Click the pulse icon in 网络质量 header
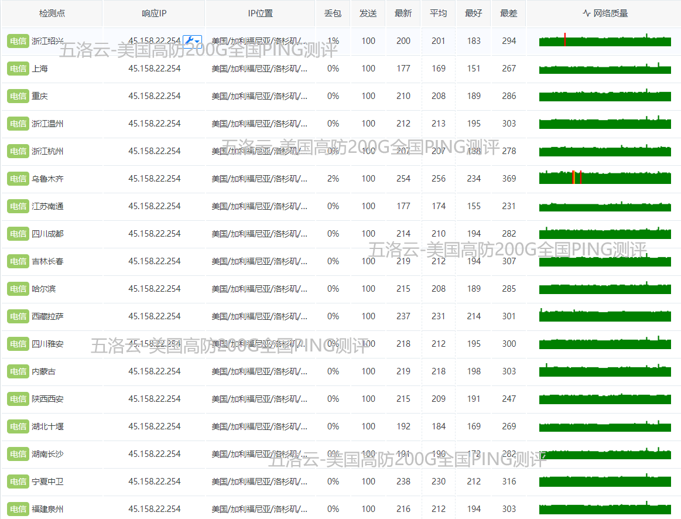The width and height of the screenshot is (681, 519). pyautogui.click(x=586, y=13)
